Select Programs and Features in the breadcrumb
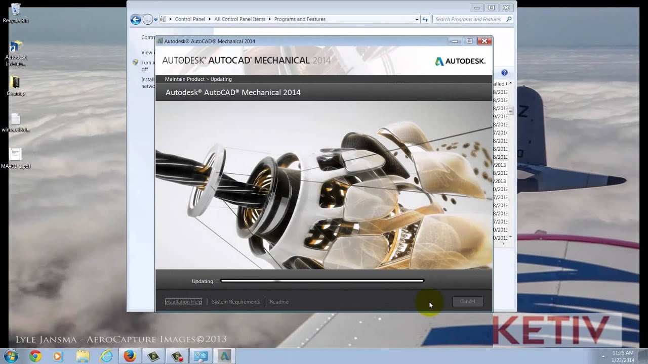The width and height of the screenshot is (648, 364). pos(300,19)
